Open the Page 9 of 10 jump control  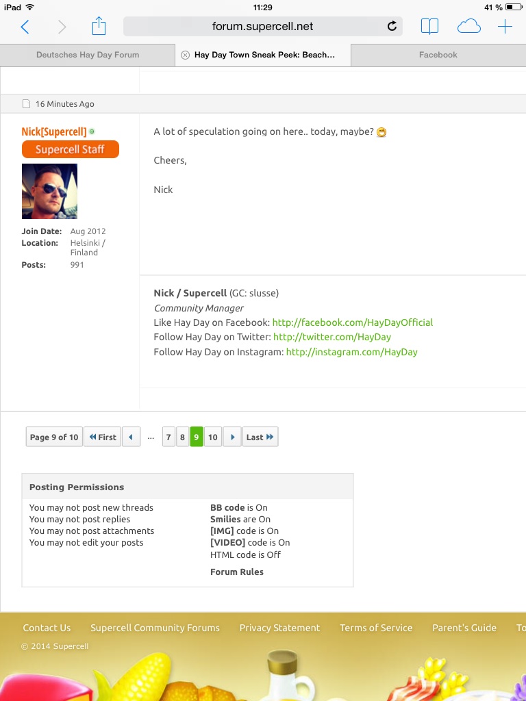tap(54, 437)
